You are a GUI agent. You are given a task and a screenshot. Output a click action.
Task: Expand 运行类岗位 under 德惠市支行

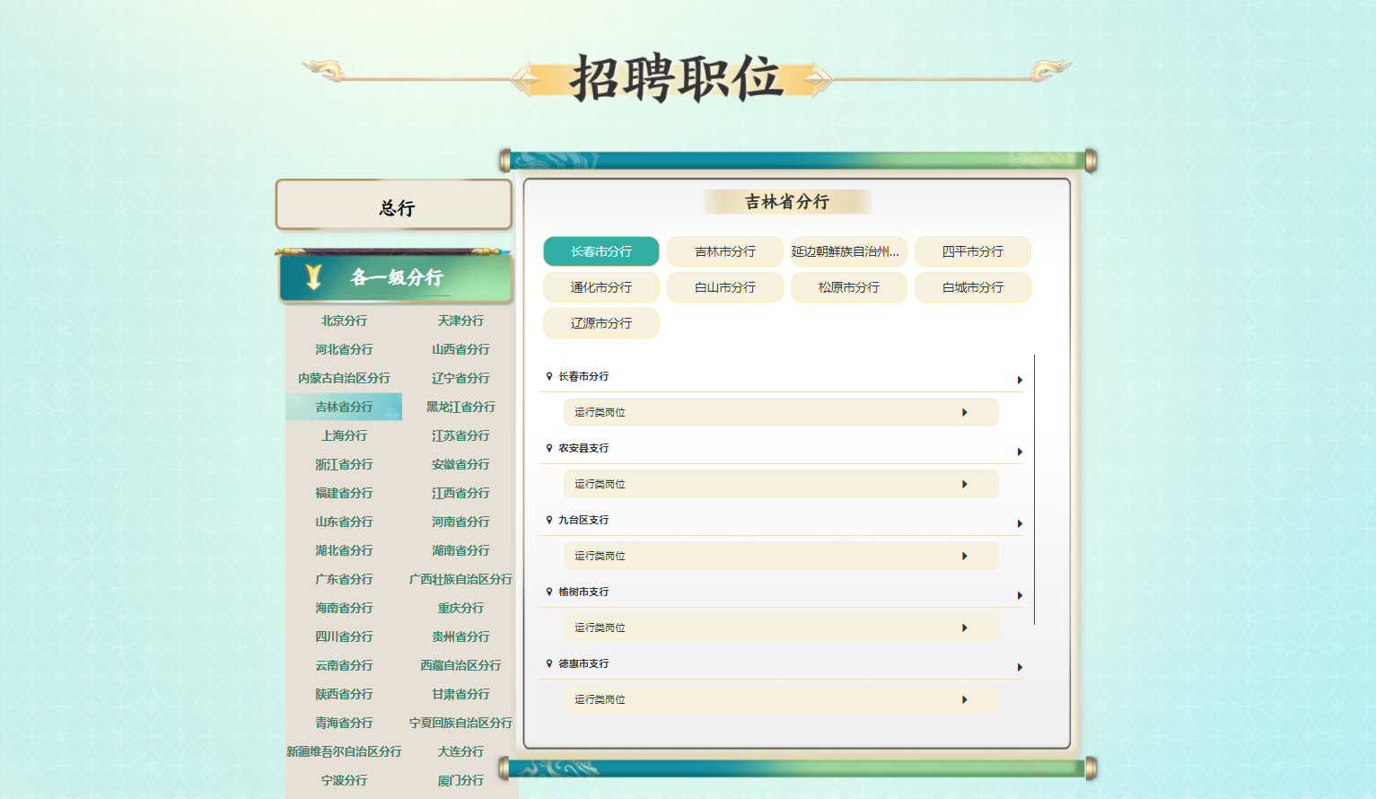[781, 699]
